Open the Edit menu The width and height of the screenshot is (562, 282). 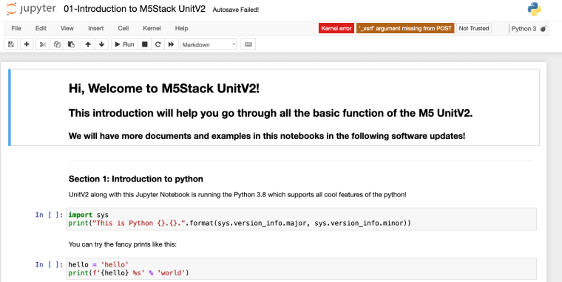pyautogui.click(x=41, y=28)
